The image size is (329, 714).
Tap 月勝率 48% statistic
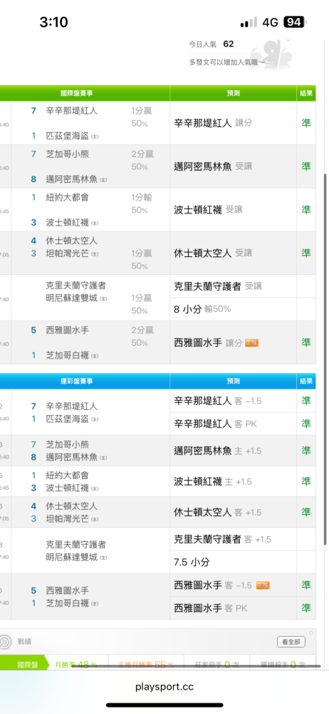pos(76,665)
